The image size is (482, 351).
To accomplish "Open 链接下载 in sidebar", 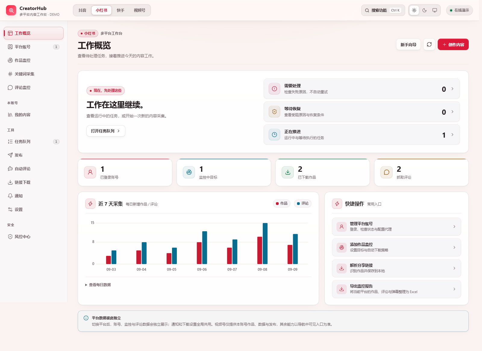I will point(33,182).
